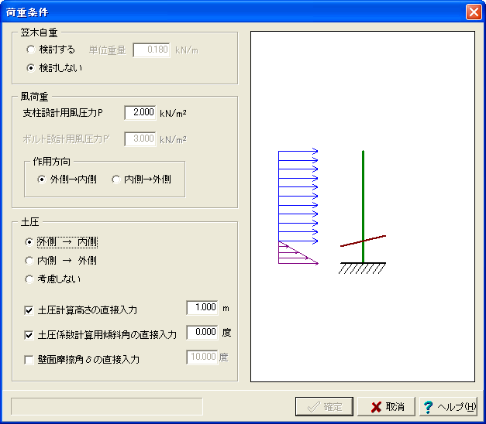The image size is (486, 424).
Task: Click the 壁面摩擦角 value field 10.000
Action: tap(202, 357)
